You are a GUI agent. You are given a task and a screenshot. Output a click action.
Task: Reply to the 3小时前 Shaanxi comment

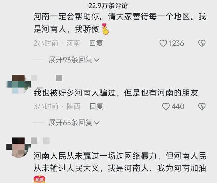pos(96,106)
